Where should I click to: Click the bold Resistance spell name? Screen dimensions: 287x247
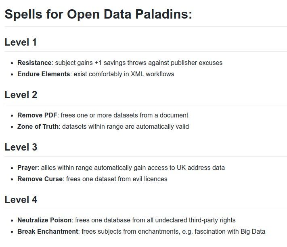click(x=34, y=63)
